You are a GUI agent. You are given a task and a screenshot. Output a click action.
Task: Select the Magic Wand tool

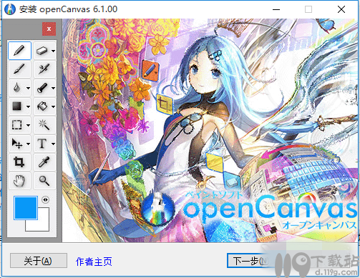coord(44,125)
